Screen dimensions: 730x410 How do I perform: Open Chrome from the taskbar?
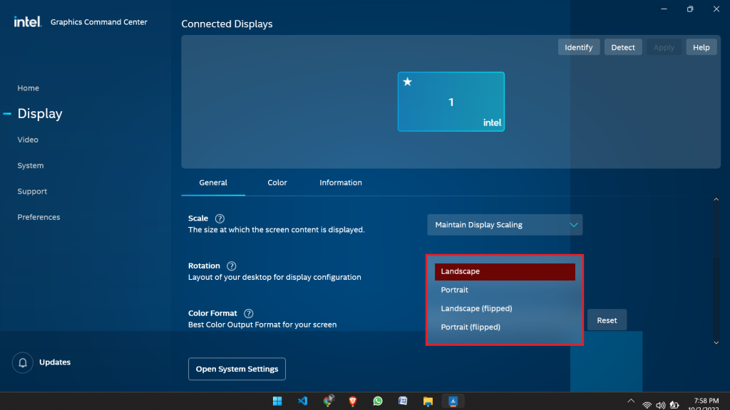328,400
